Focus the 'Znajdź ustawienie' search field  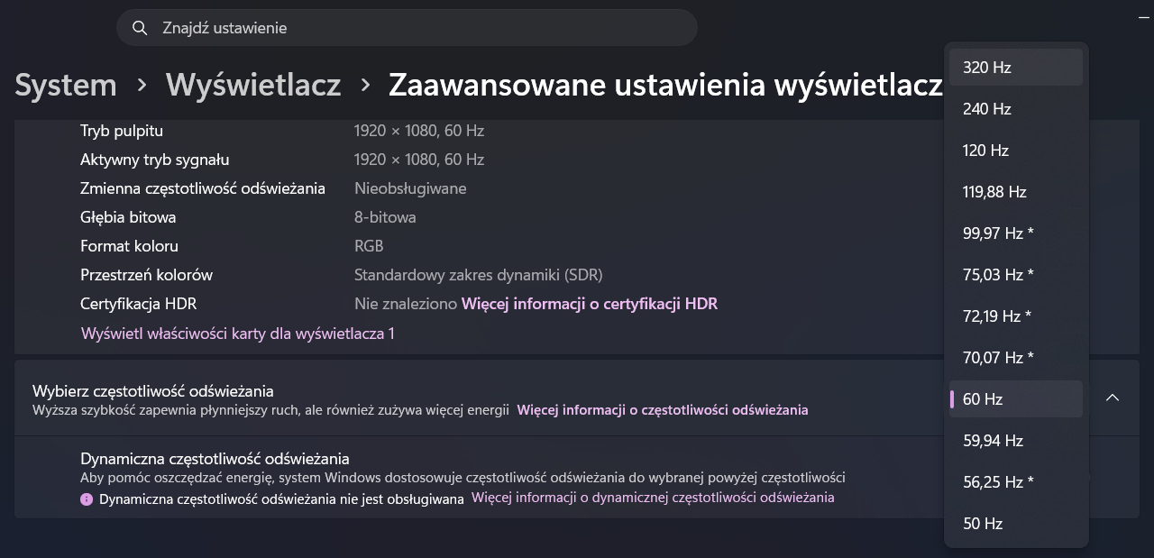(407, 28)
